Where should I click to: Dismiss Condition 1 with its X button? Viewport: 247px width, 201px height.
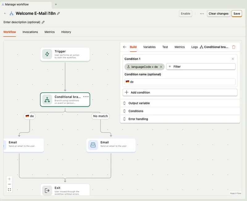click(233, 59)
